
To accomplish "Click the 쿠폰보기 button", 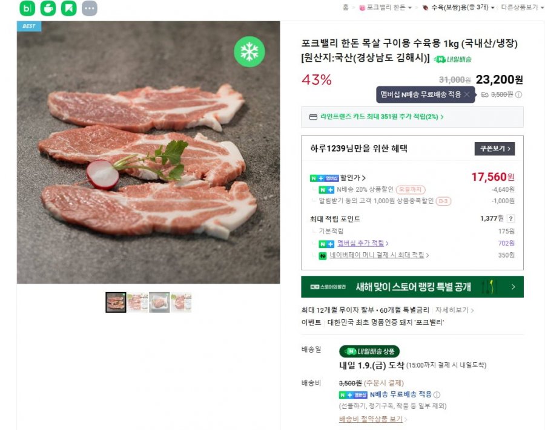I will [494, 148].
